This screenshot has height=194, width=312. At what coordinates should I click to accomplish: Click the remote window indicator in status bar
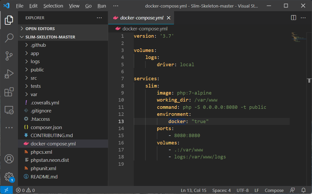[6, 190]
